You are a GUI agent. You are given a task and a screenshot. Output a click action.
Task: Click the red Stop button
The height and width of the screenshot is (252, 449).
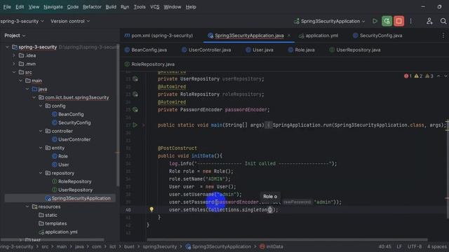[x=398, y=21]
